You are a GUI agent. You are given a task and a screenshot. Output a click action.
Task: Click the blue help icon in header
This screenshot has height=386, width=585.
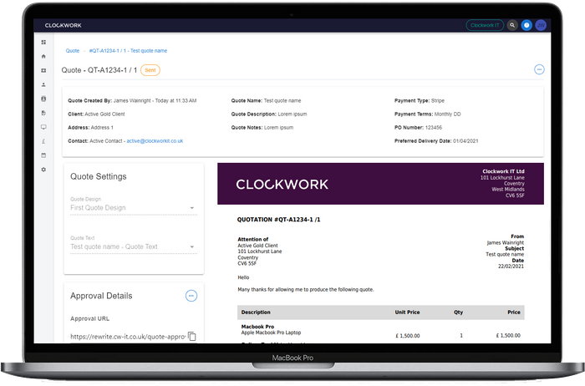click(x=526, y=25)
